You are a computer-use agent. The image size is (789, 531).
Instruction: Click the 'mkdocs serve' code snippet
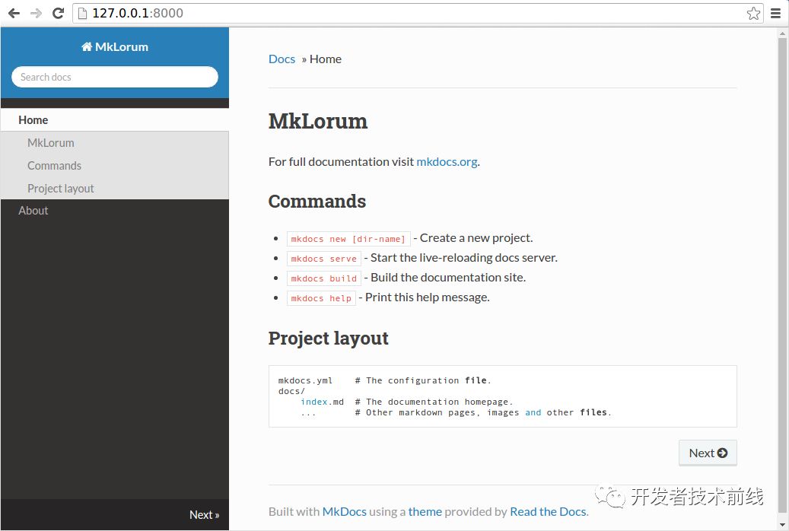pos(323,258)
